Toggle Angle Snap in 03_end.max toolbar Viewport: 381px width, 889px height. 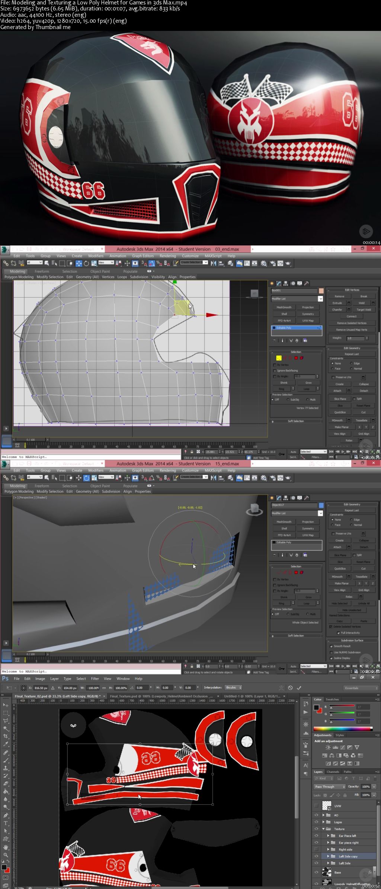152,263
